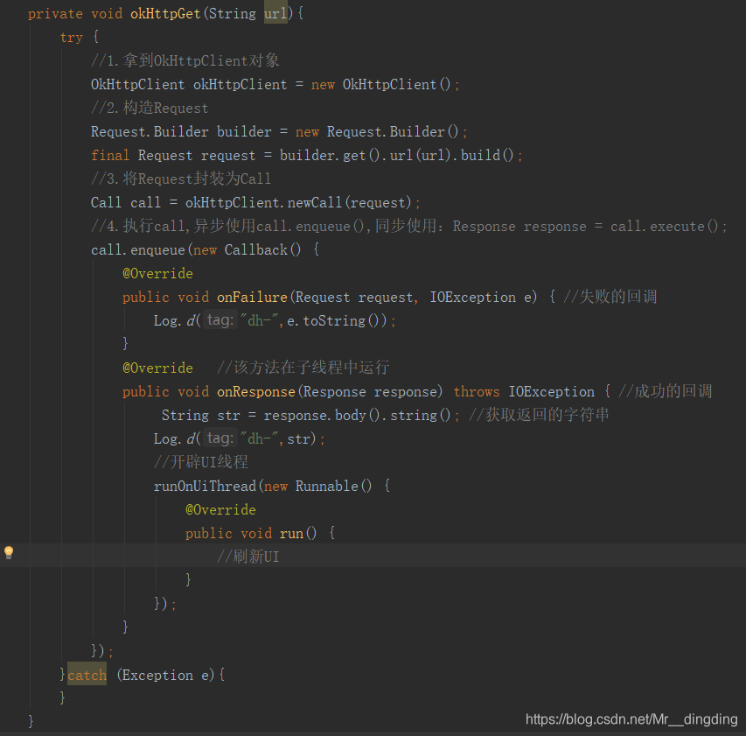
Task: Click comment '//该方法在子线程中运行'
Action: tap(303, 368)
